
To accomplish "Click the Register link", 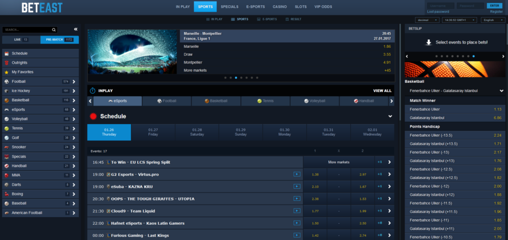I will coord(496,11).
